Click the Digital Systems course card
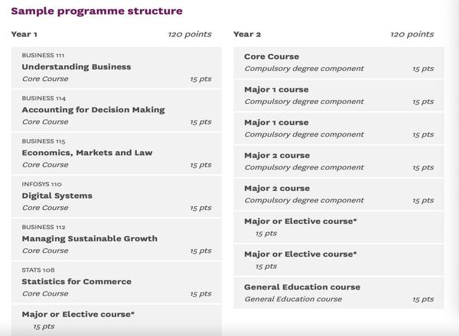The height and width of the screenshot is (336, 459). pos(116,196)
